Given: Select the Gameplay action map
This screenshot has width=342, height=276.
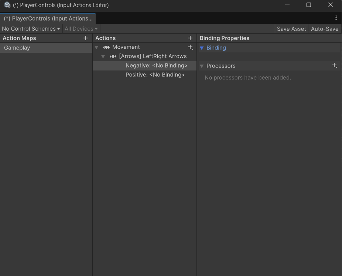Looking at the screenshot, I should pos(17,48).
